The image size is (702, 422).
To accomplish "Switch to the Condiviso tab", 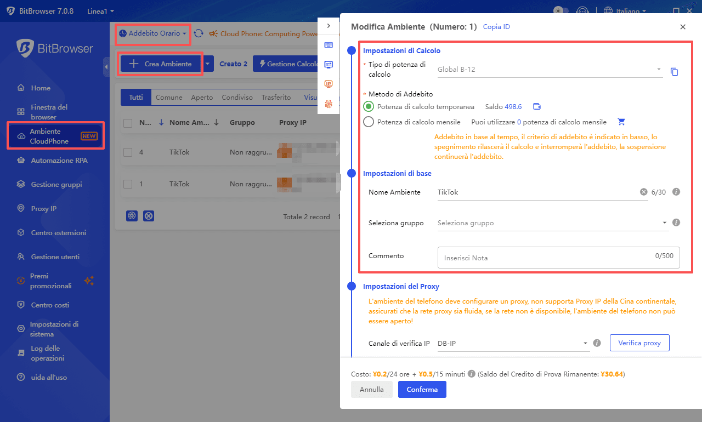I will pyautogui.click(x=237, y=98).
